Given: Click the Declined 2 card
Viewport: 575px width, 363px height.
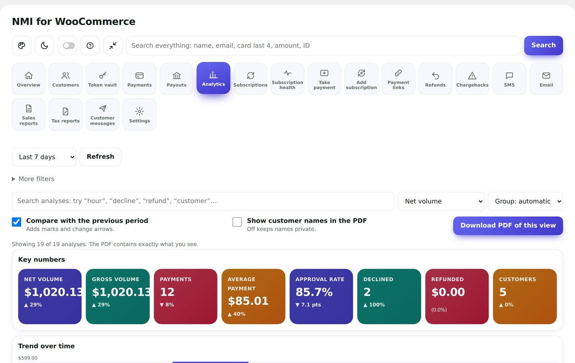Looking at the screenshot, I should click(x=389, y=297).
